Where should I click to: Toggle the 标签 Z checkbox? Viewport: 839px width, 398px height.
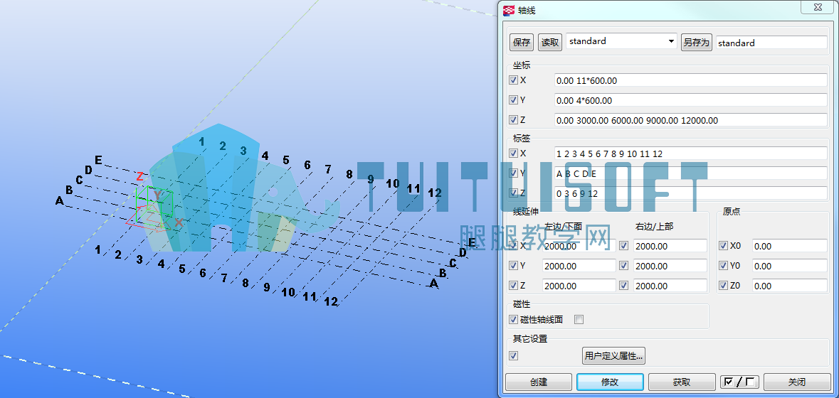tap(514, 193)
